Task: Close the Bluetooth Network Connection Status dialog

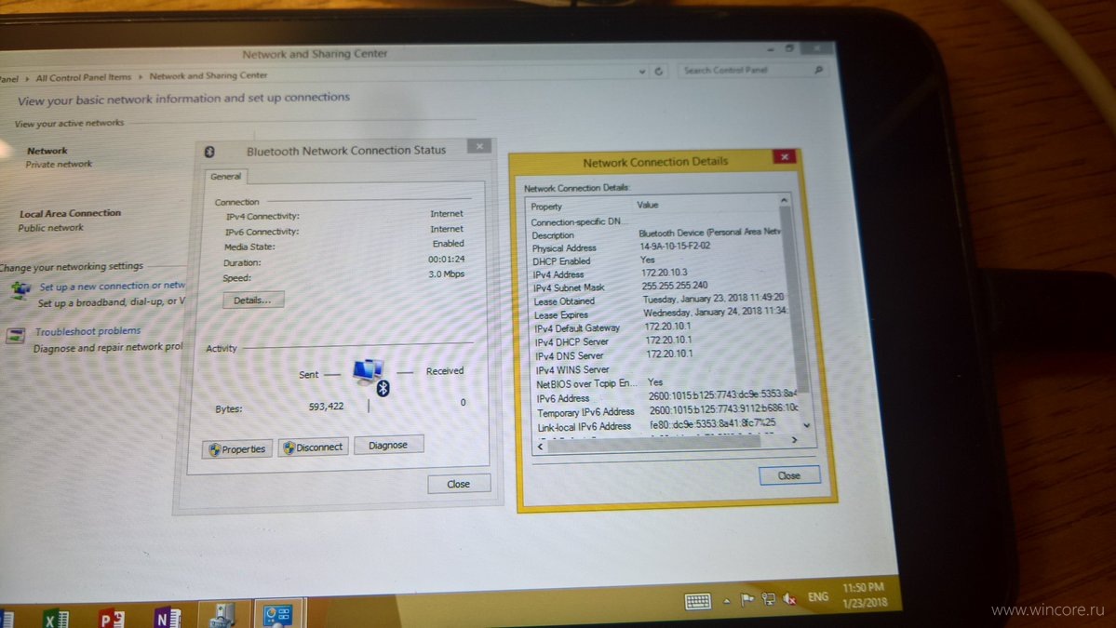Action: [x=458, y=484]
